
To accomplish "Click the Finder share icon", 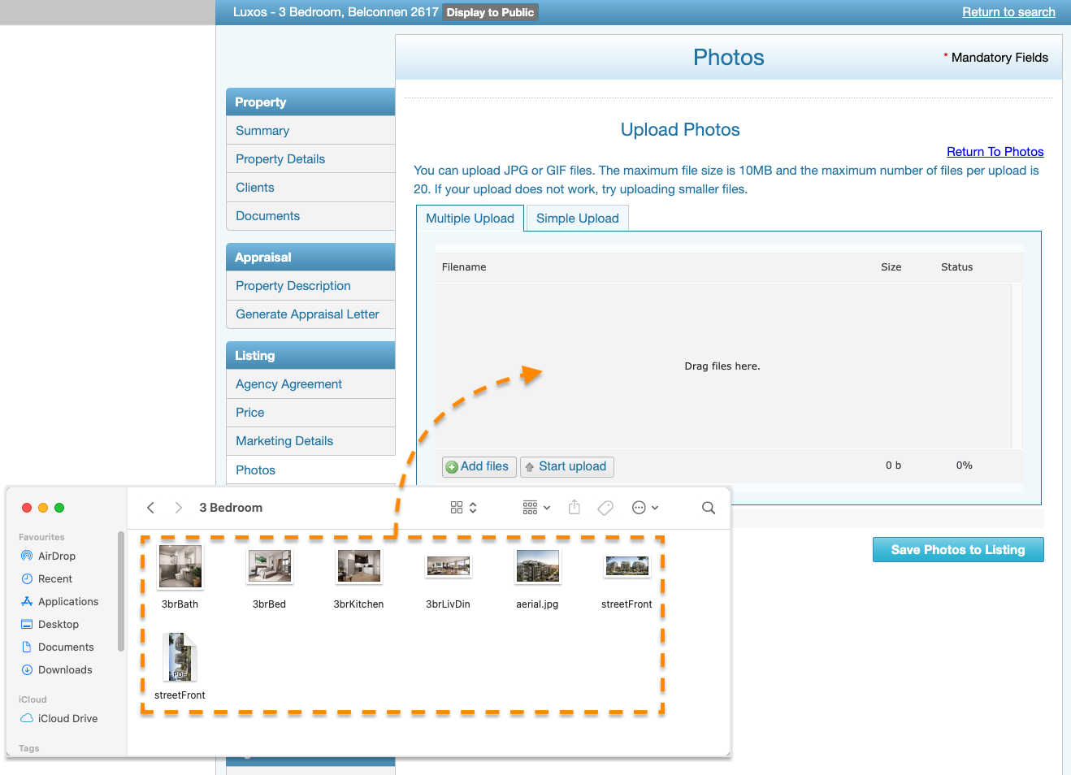I will 575,508.
